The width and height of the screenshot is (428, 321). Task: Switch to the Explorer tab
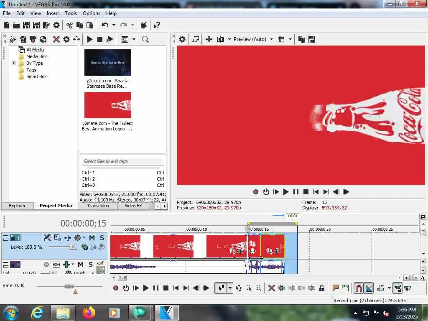[x=17, y=206]
